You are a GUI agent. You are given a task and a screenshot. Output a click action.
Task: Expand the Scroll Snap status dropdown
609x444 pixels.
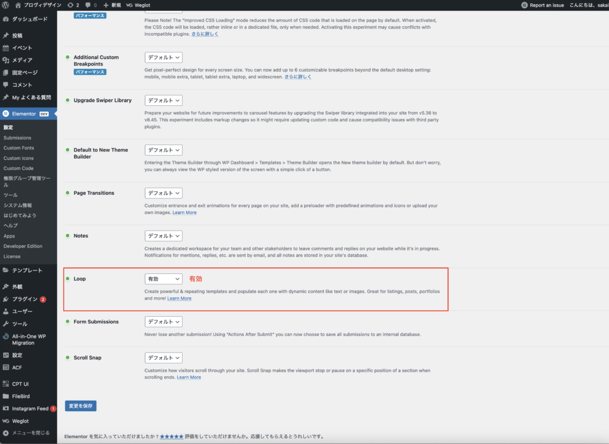(x=164, y=358)
